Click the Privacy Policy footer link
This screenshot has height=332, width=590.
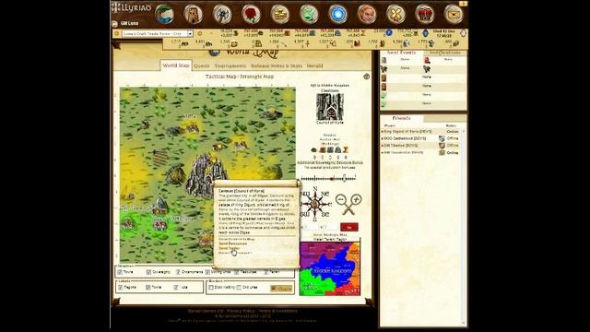pyautogui.click(x=241, y=311)
